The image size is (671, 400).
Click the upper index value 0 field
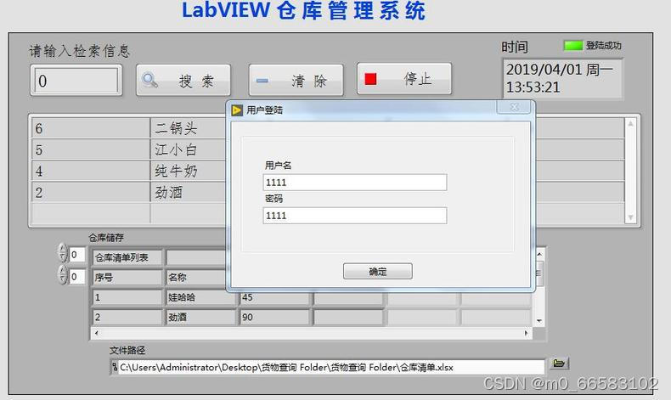(x=77, y=255)
